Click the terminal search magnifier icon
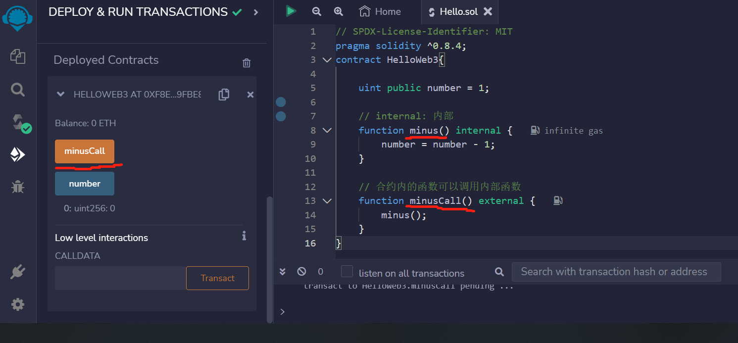Viewport: 738px width, 343px height. pyautogui.click(x=499, y=272)
